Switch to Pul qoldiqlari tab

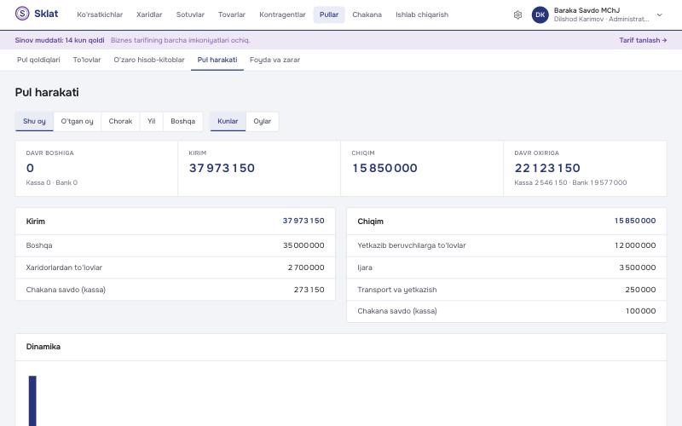click(38, 60)
